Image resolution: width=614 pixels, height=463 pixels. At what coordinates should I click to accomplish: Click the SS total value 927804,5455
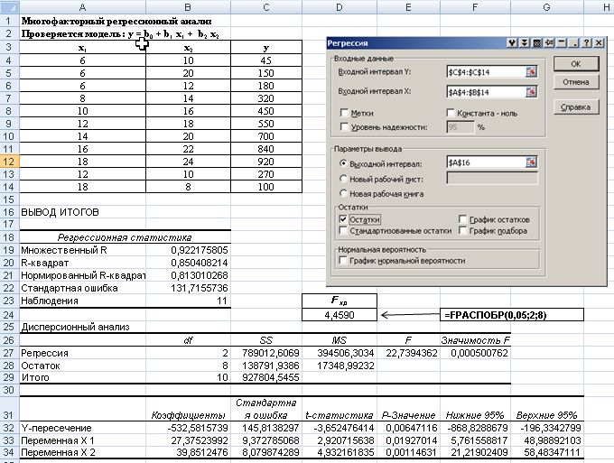pyautogui.click(x=266, y=377)
